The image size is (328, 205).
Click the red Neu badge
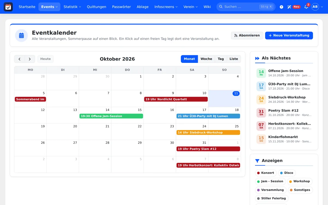pos(297,7)
